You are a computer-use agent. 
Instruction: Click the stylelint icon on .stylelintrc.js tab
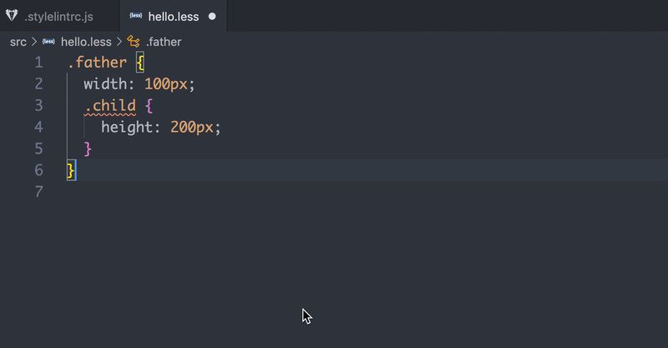(x=12, y=16)
